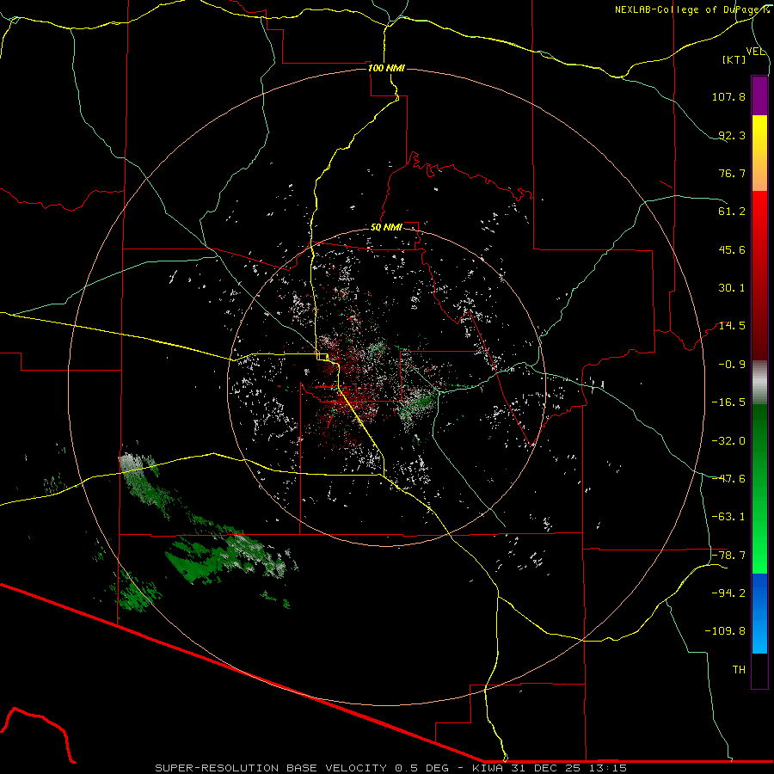Screen dimensions: 774x774
Task: Click the TH threshold label on the legend
Action: click(x=739, y=670)
